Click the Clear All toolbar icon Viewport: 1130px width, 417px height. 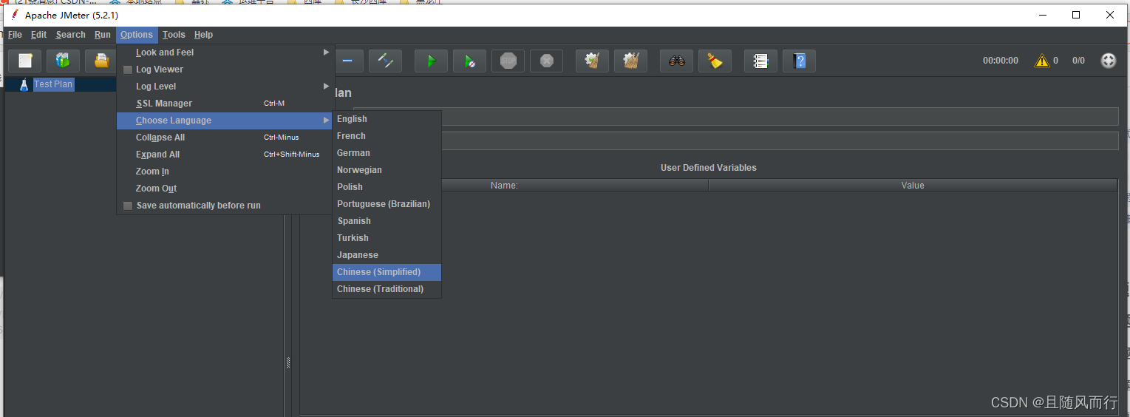630,61
